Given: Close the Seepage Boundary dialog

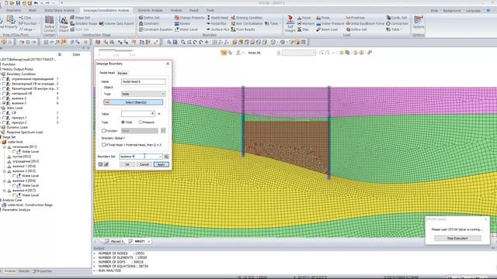Looking at the screenshot, I should point(168,64).
